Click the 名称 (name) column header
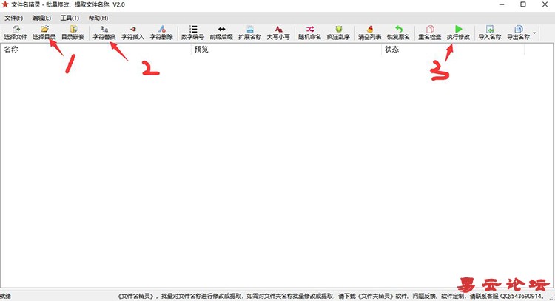Viewport: 555px width, 301px height. click(x=95, y=50)
